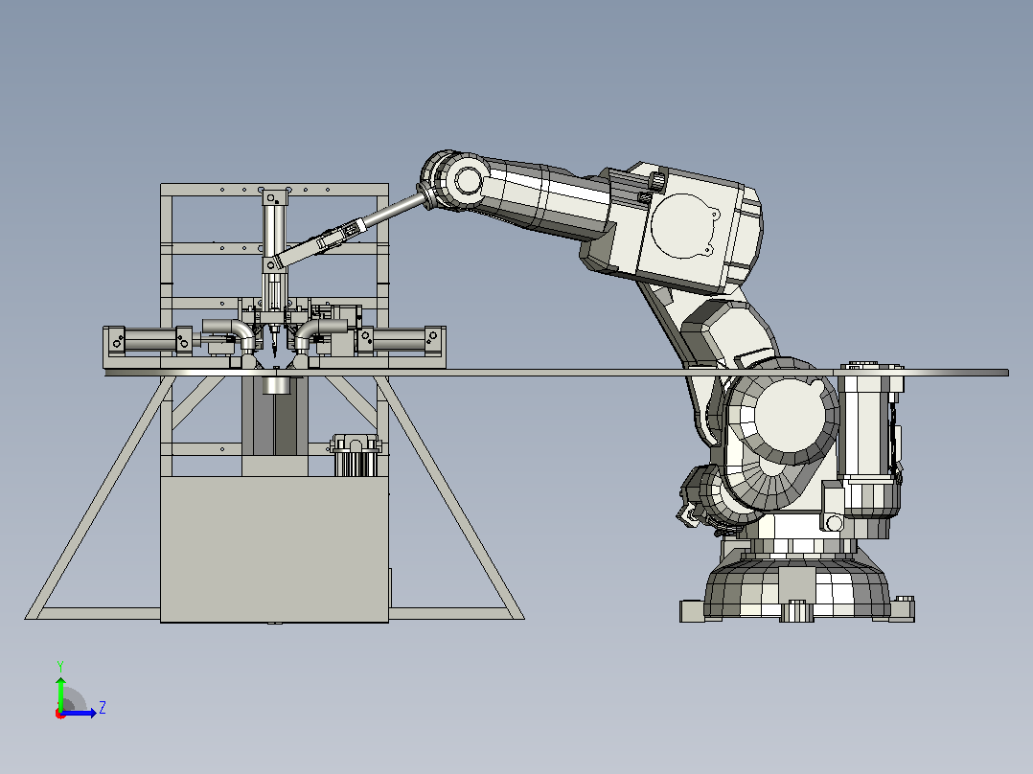Image resolution: width=1033 pixels, height=774 pixels.
Task: Select the robot's large shoulder joint disc
Action: click(782, 414)
